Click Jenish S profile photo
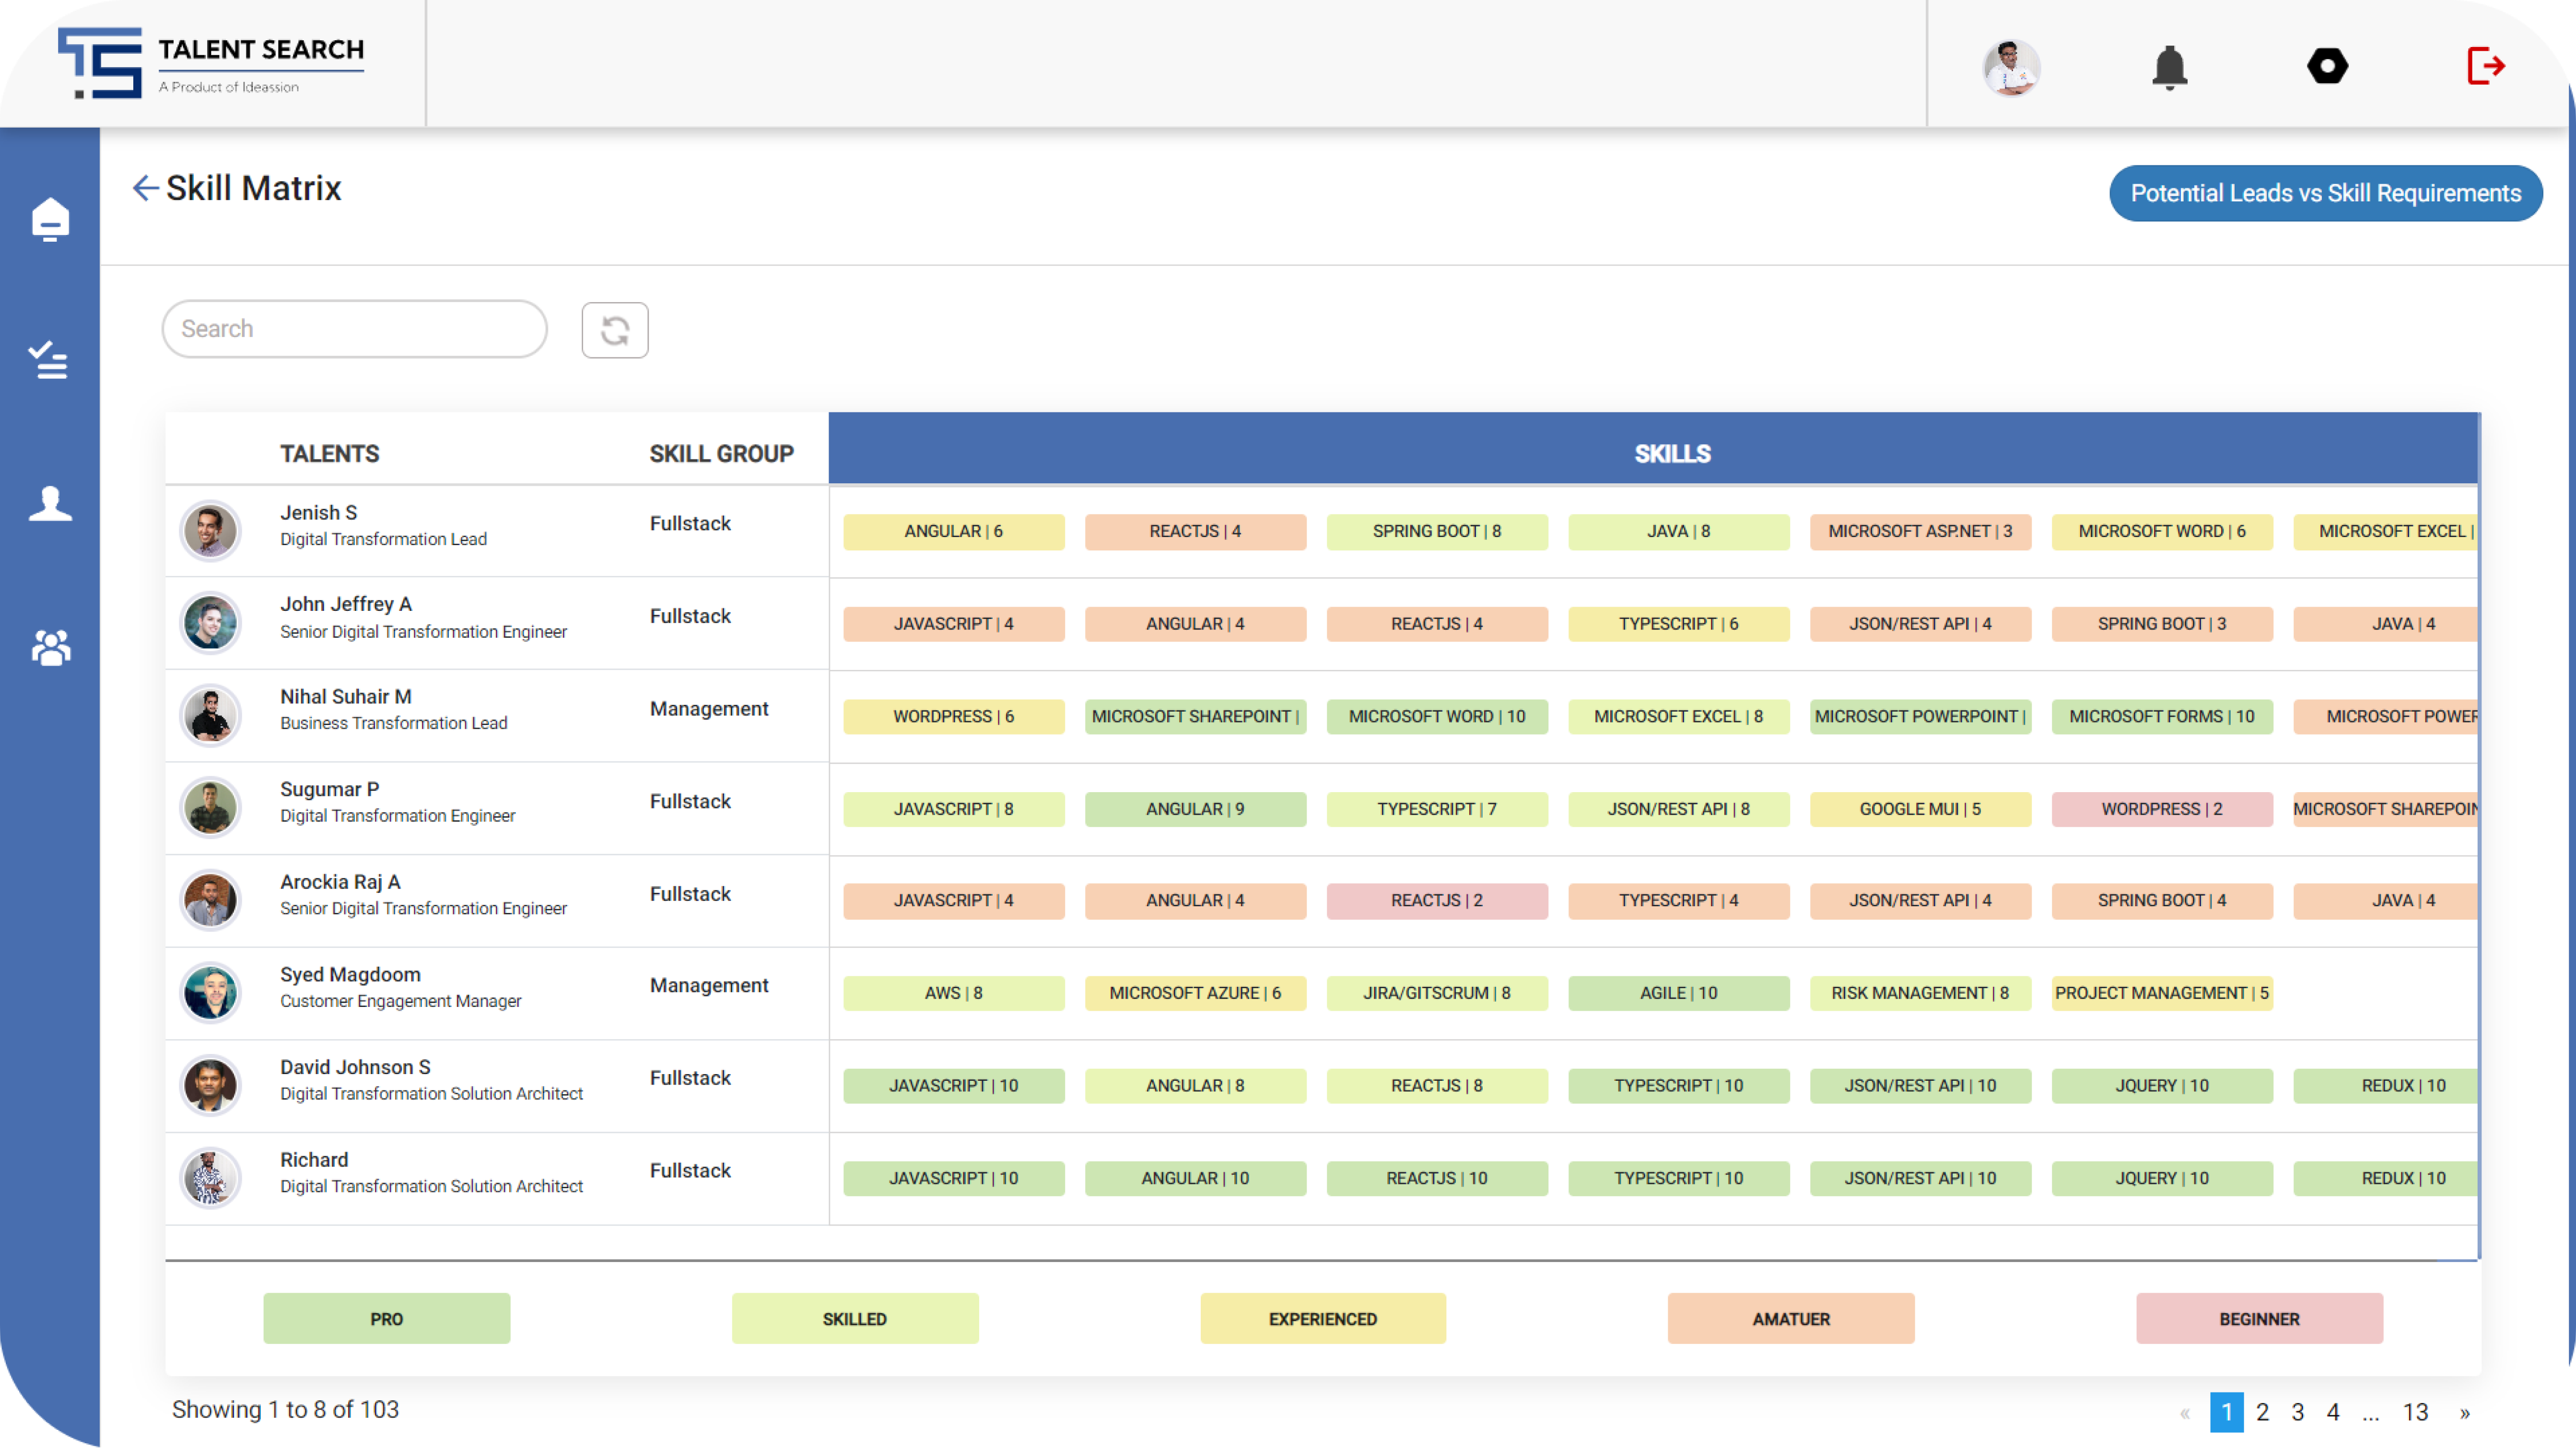The height and width of the screenshot is (1450, 2576). (x=210, y=530)
